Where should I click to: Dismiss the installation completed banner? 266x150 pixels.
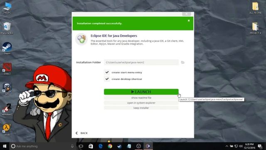coord(189,20)
